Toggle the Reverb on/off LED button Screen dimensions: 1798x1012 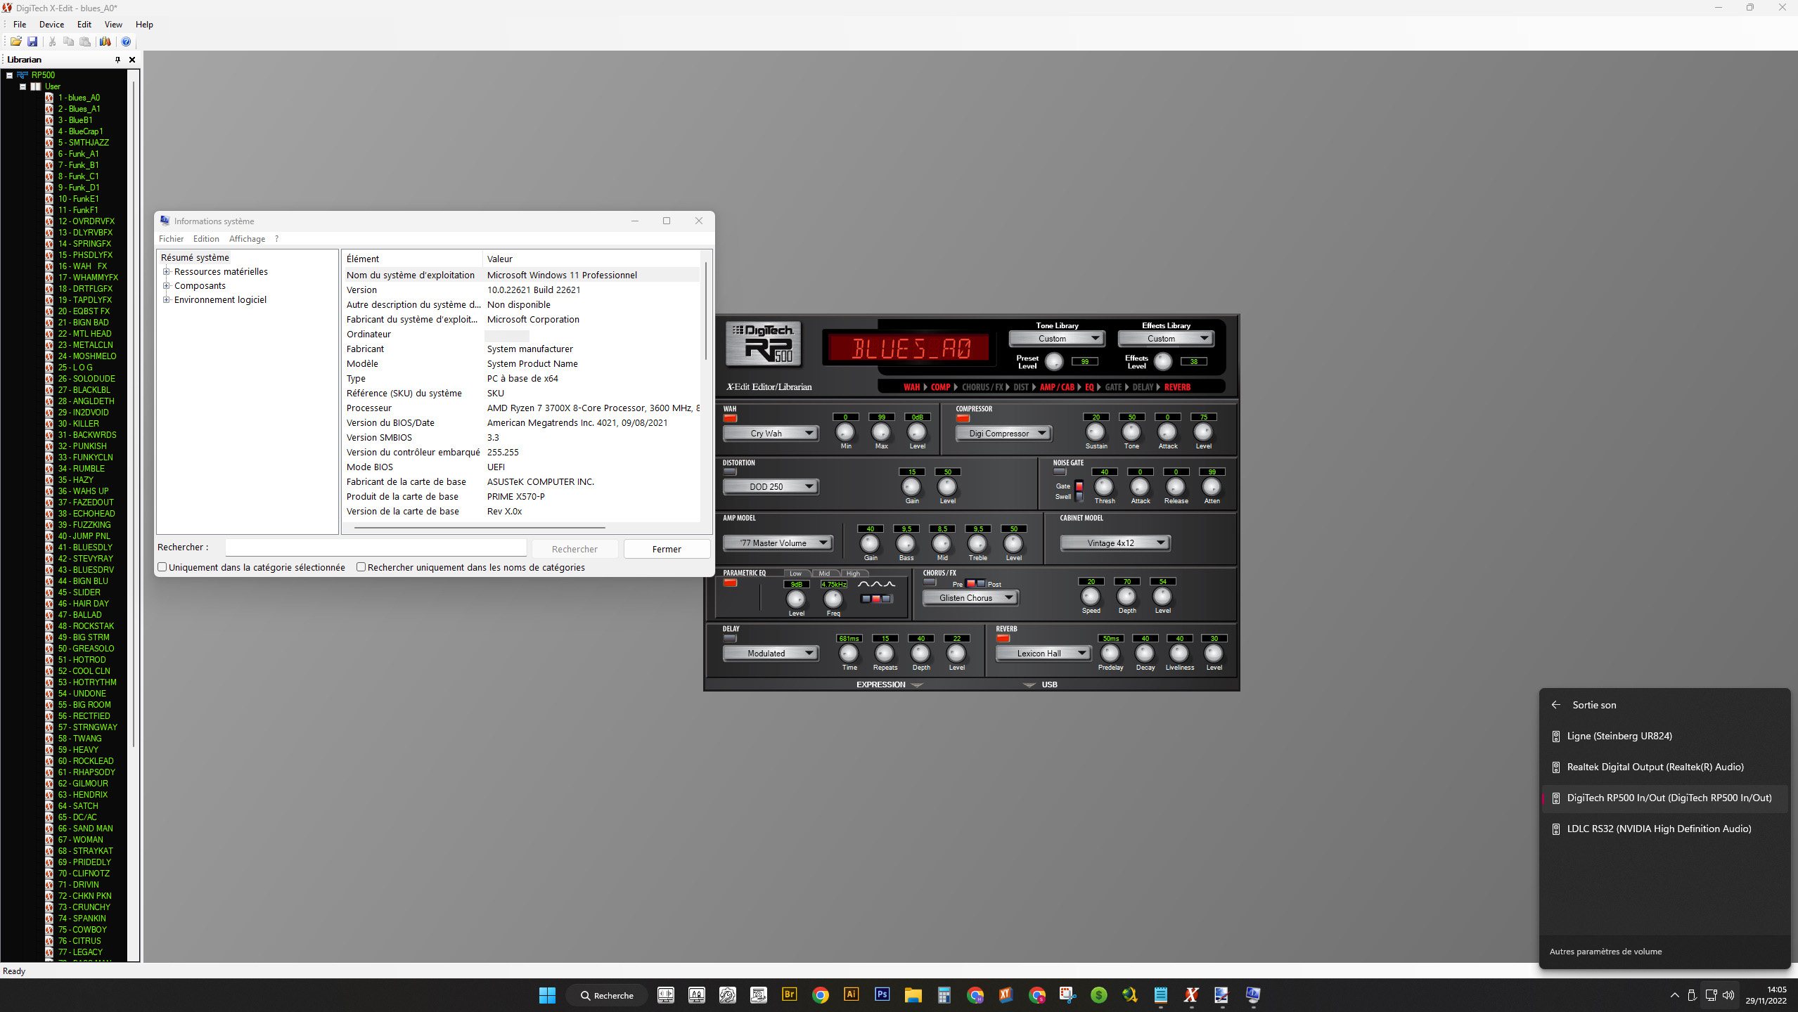tap(1003, 639)
